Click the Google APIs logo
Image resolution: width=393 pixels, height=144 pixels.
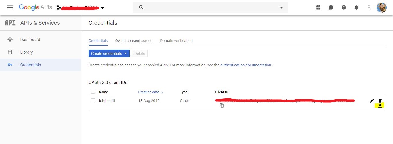35,7
